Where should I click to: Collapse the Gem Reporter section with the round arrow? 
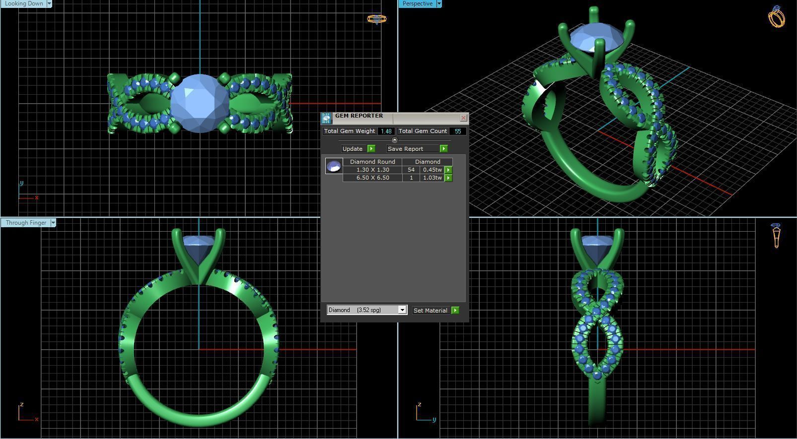click(x=395, y=140)
